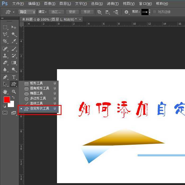Close the 未标题-1 document tab
This screenshot has width=185, height=185.
(x=80, y=19)
